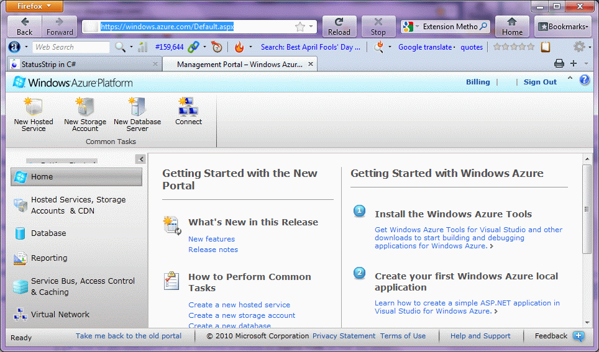Click the Help and Support link
Screen dimensions: 599x352
click(480, 336)
